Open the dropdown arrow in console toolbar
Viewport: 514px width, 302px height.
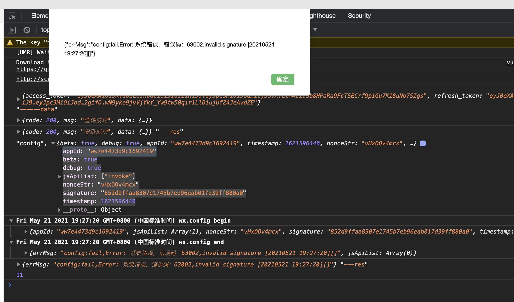pos(315,30)
